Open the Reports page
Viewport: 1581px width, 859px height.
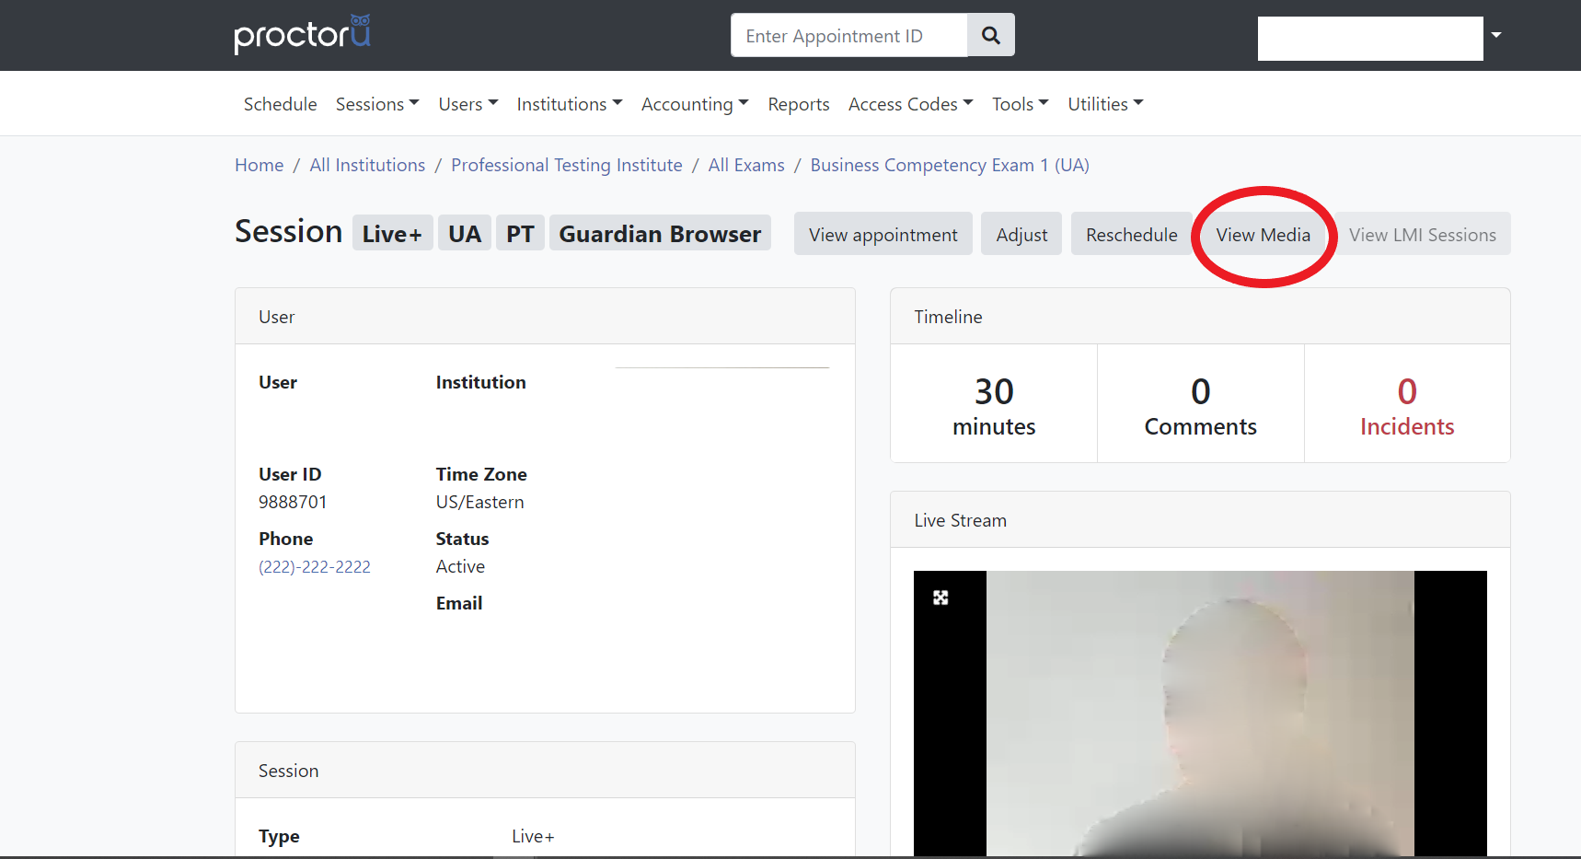pos(799,104)
